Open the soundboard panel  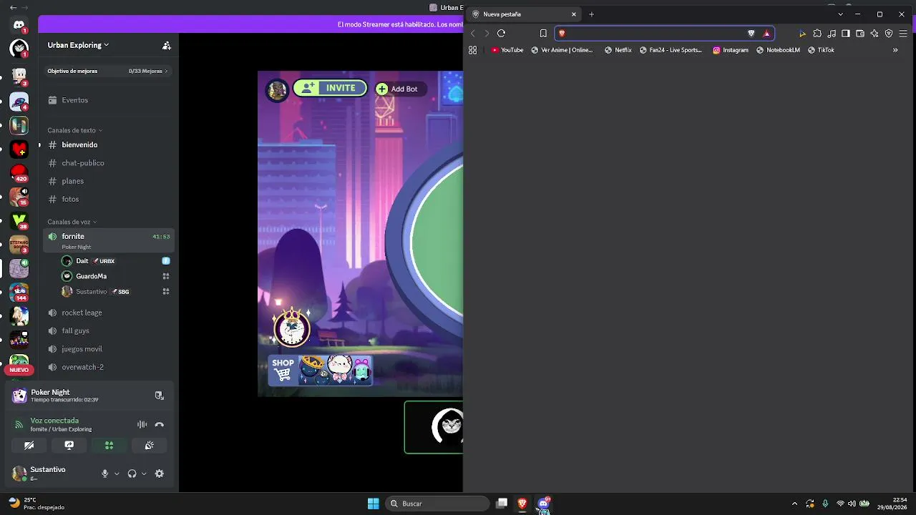pyautogui.click(x=149, y=445)
